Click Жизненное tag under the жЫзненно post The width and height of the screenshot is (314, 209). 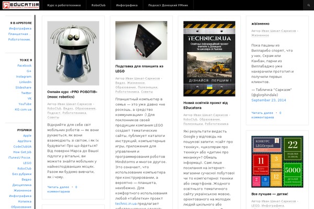point(260,36)
